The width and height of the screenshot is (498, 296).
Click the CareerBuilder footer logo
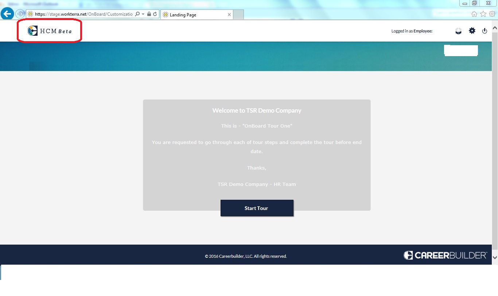445,255
